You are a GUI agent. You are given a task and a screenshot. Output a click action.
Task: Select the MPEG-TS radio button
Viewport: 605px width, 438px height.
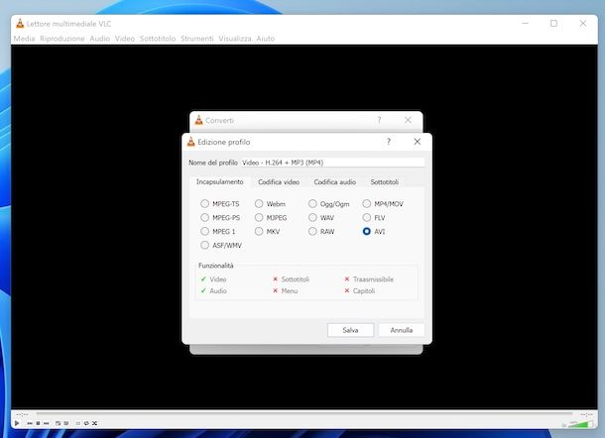pyautogui.click(x=204, y=203)
